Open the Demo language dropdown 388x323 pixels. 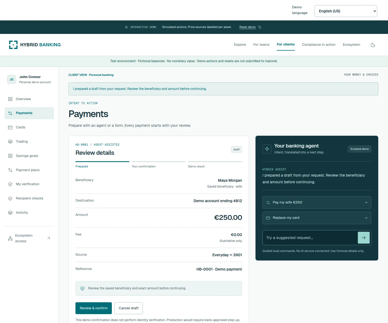pyautogui.click(x=346, y=11)
